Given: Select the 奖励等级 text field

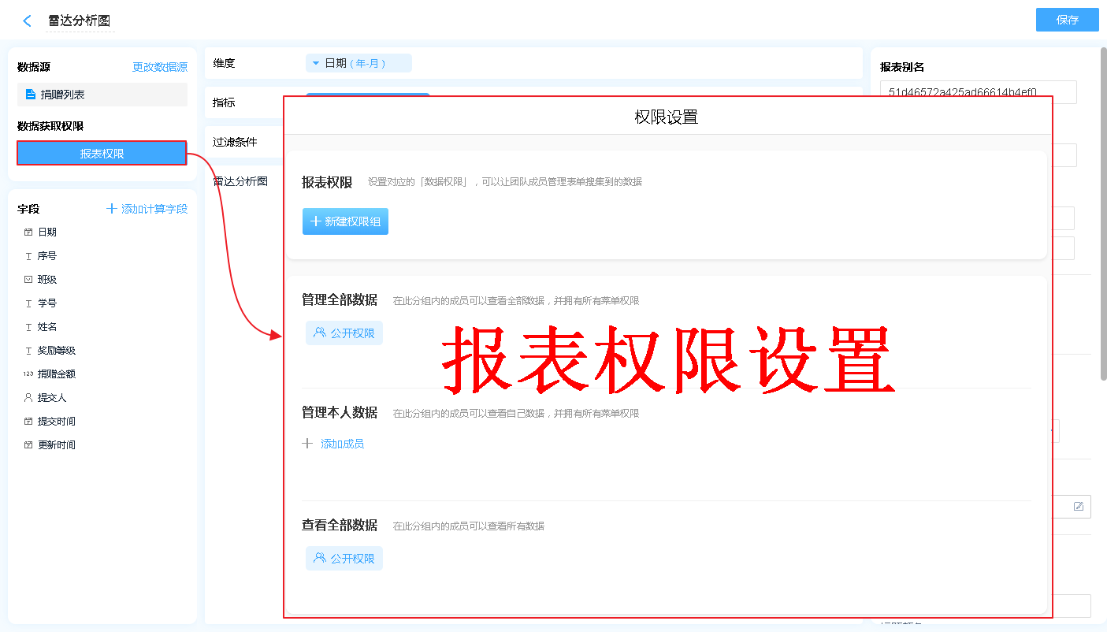Looking at the screenshot, I should [x=56, y=351].
